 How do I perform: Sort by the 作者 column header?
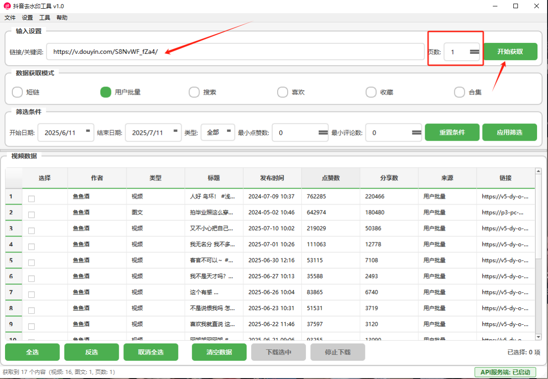pyautogui.click(x=97, y=178)
